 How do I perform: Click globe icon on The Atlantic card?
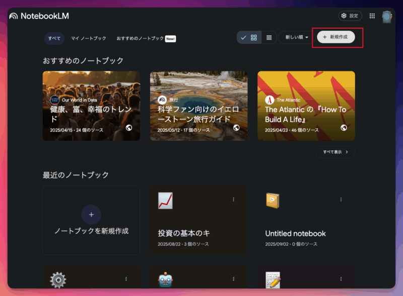[x=344, y=128]
